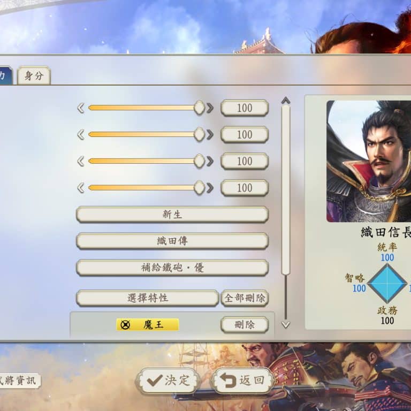
Task: Switch to the 身分 tab
Action: (34, 76)
